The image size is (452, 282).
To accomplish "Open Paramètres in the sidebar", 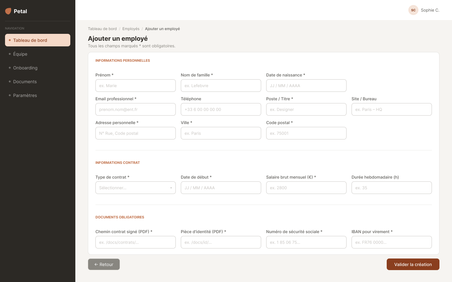I will [x=38, y=95].
